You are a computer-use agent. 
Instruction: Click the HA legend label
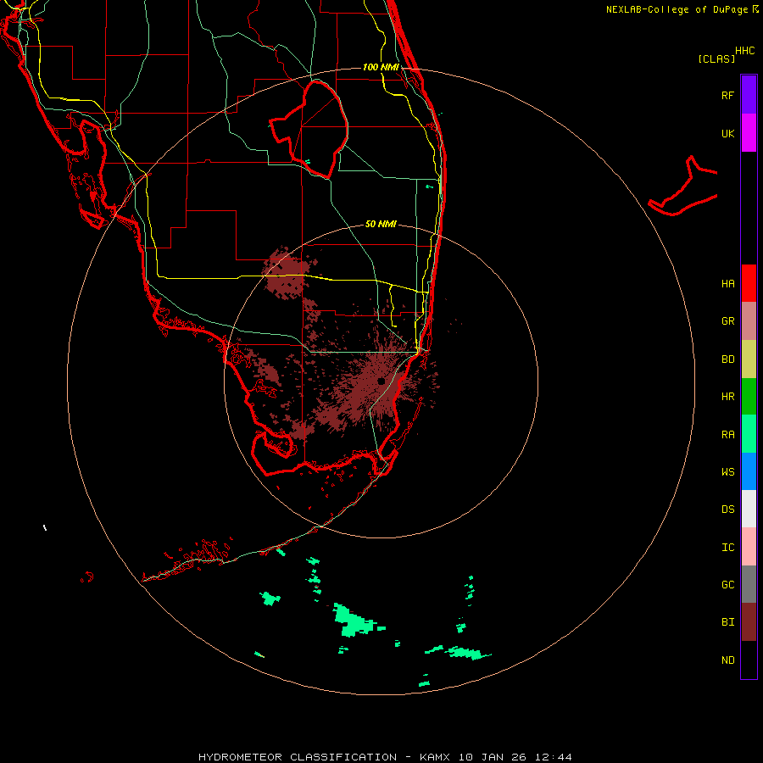pos(727,284)
